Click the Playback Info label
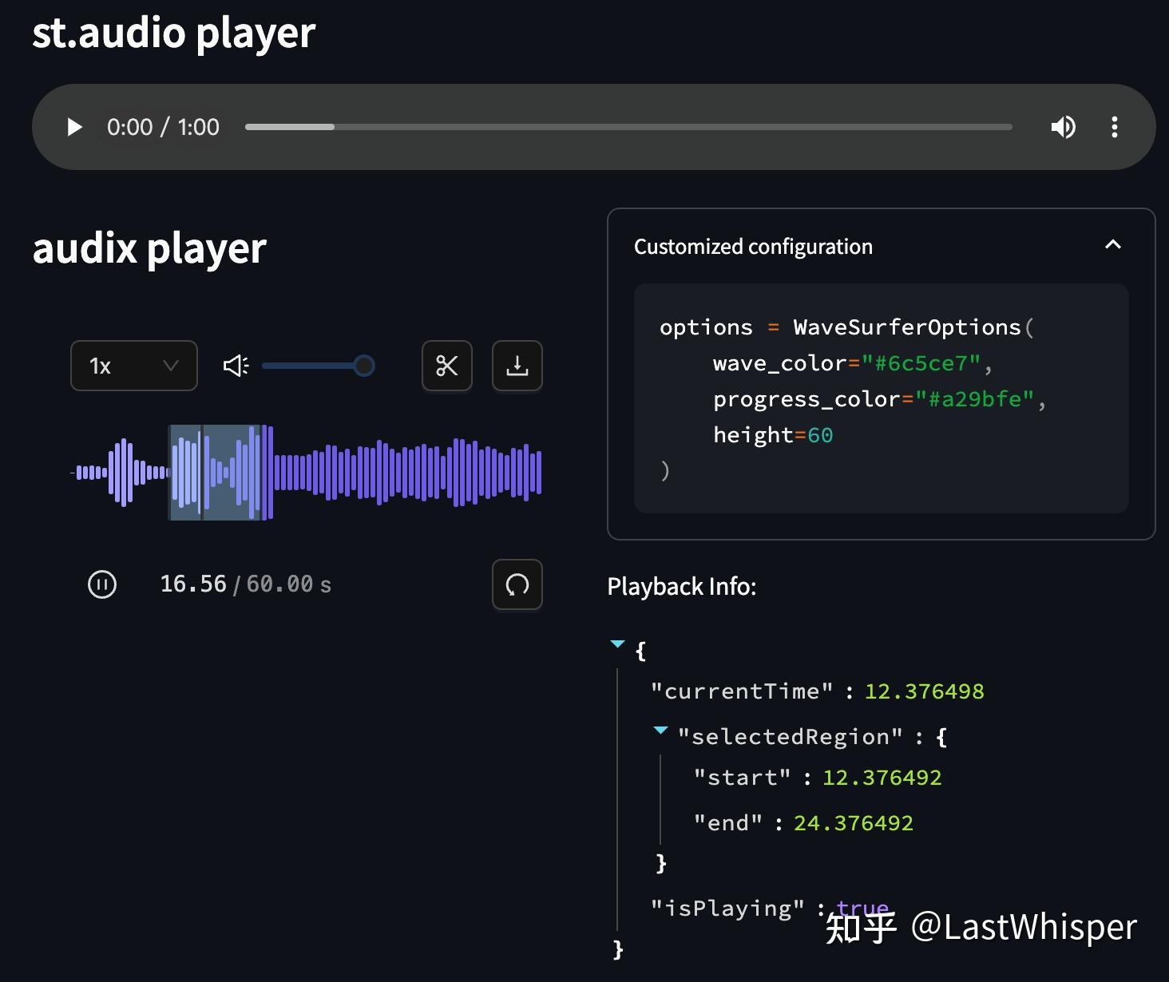Image resolution: width=1169 pixels, height=982 pixels. tap(683, 586)
